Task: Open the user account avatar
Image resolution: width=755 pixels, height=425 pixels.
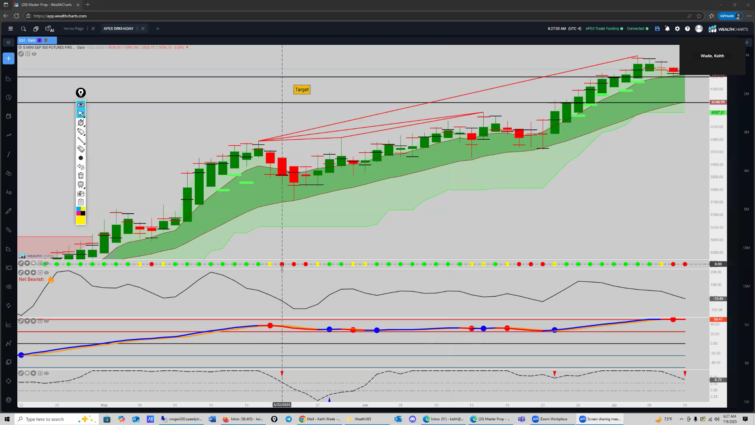Action: click(x=699, y=29)
